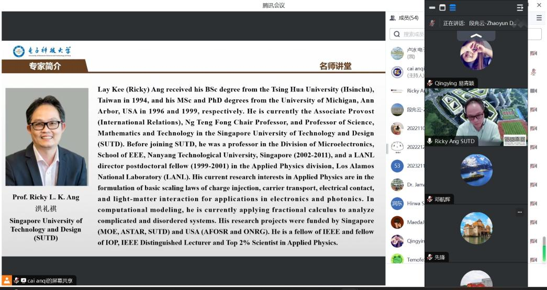Click muted mic icon beside 正在讲话
The width and height of the screenshot is (547, 290).
[432, 24]
